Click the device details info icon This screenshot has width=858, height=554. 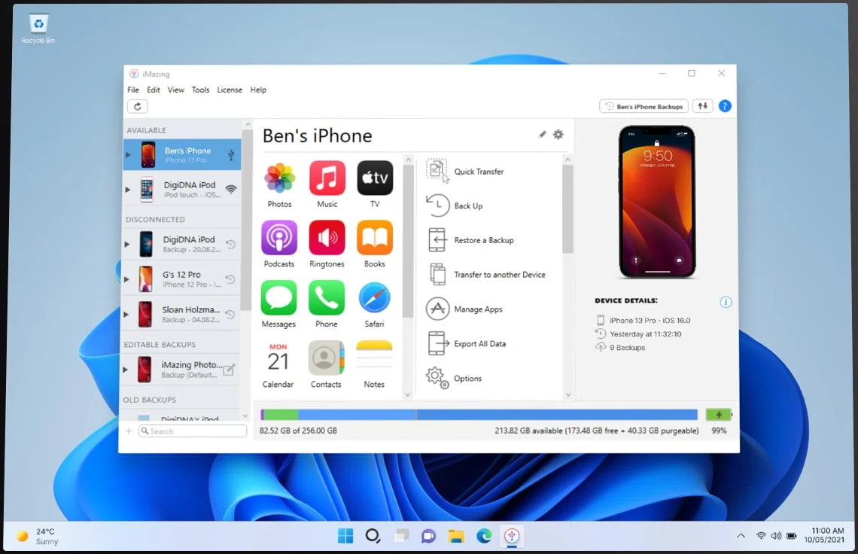pyautogui.click(x=726, y=302)
